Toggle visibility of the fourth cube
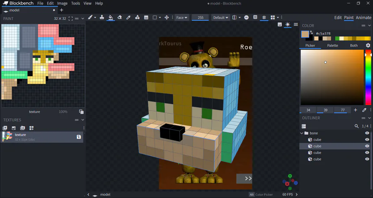The image size is (373, 198). (367, 159)
